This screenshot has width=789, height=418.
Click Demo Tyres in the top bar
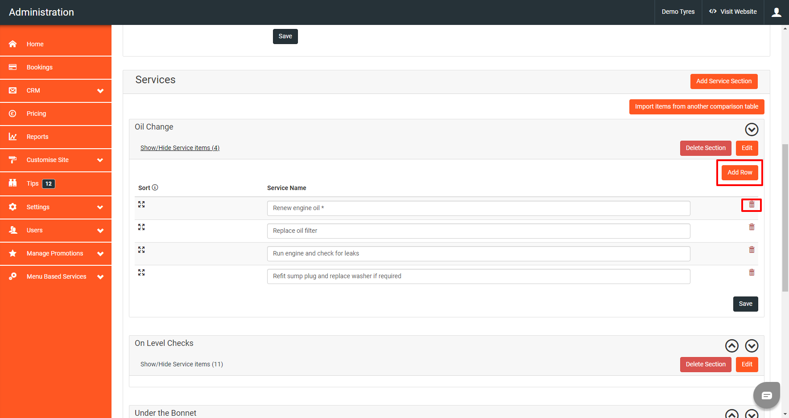(x=677, y=12)
